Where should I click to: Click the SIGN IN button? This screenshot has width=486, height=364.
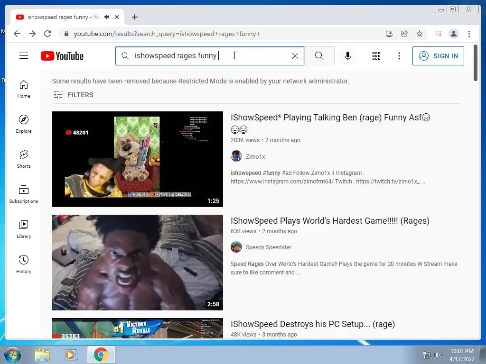(x=438, y=56)
